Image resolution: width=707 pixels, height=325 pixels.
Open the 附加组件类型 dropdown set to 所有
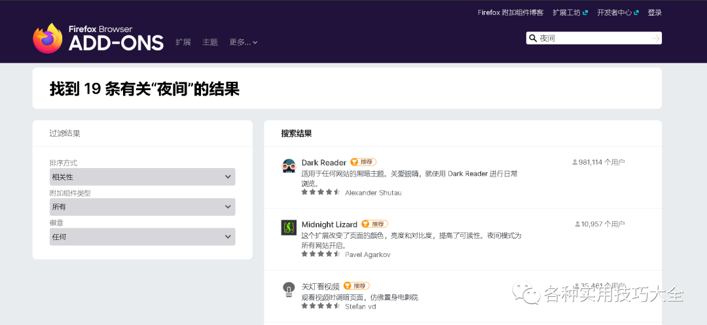click(143, 207)
